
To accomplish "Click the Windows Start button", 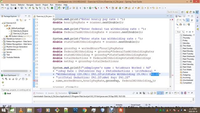I will tap(3, 110).
